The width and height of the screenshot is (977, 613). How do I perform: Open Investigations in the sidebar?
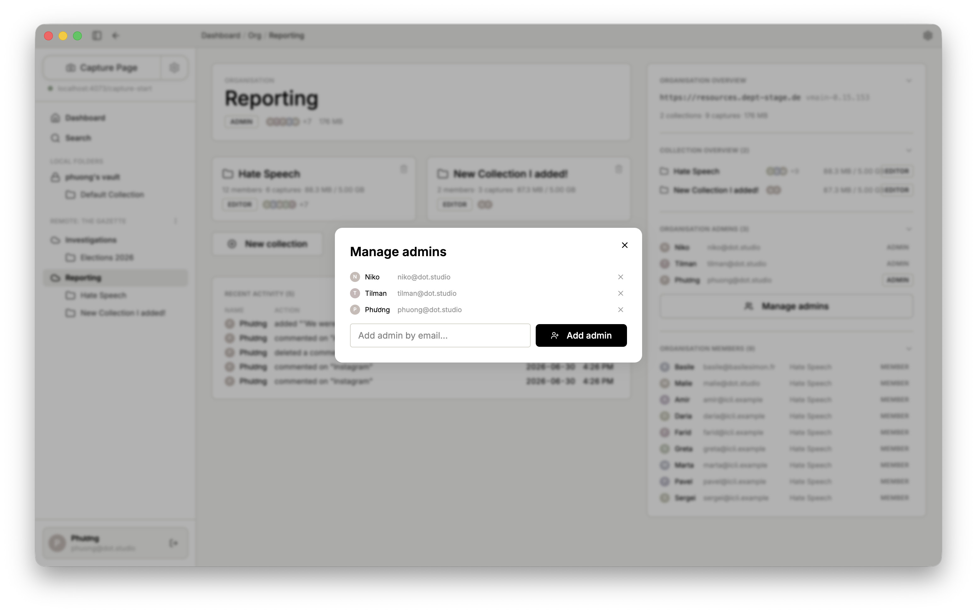116,240
